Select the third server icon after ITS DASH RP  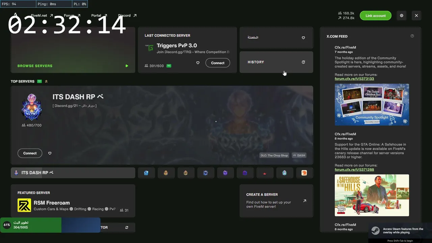[186, 173]
